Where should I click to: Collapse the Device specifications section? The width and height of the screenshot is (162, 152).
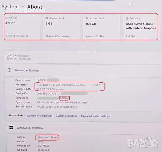pyautogui.click(x=83, y=70)
